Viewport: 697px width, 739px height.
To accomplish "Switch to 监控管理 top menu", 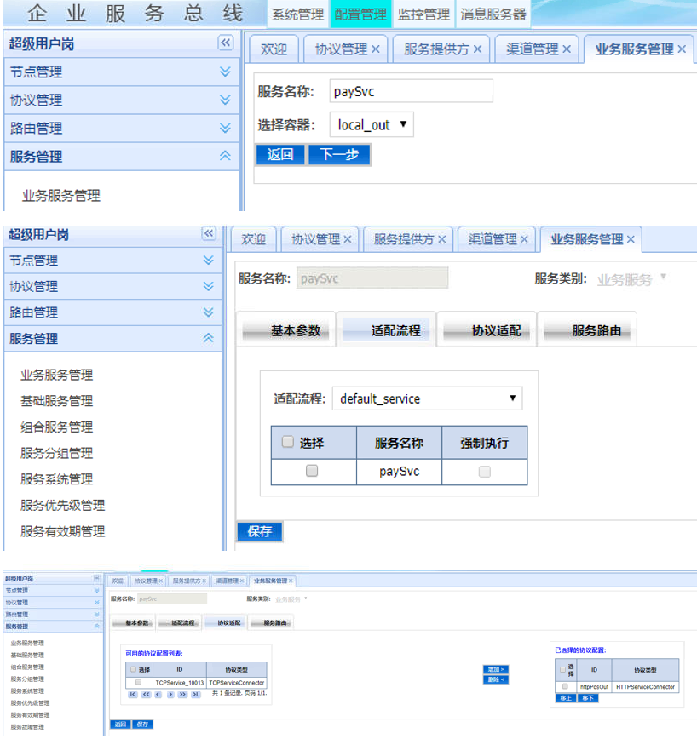I will [423, 14].
